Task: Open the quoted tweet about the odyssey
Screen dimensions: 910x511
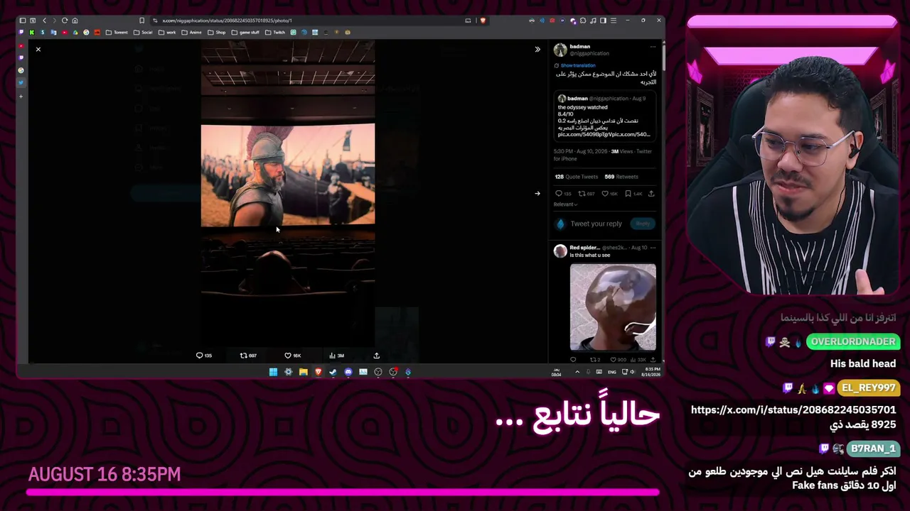Action: tap(605, 116)
